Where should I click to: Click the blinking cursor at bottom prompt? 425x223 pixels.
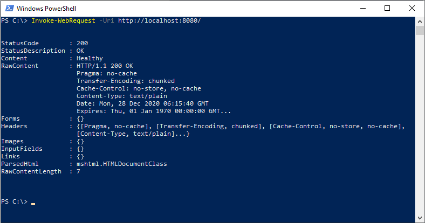(x=33, y=204)
